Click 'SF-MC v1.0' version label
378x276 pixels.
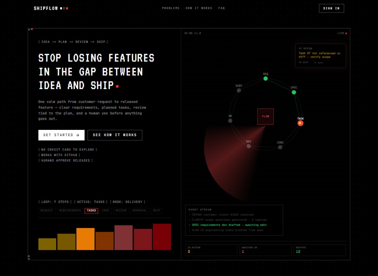[193, 33]
